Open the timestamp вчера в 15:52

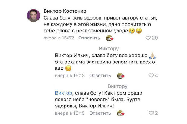coord(59,38)
